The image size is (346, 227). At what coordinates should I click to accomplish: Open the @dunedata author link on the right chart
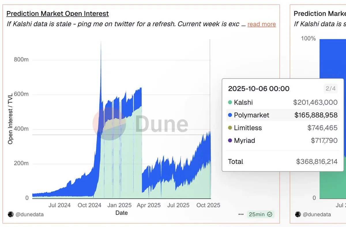coord(317,214)
